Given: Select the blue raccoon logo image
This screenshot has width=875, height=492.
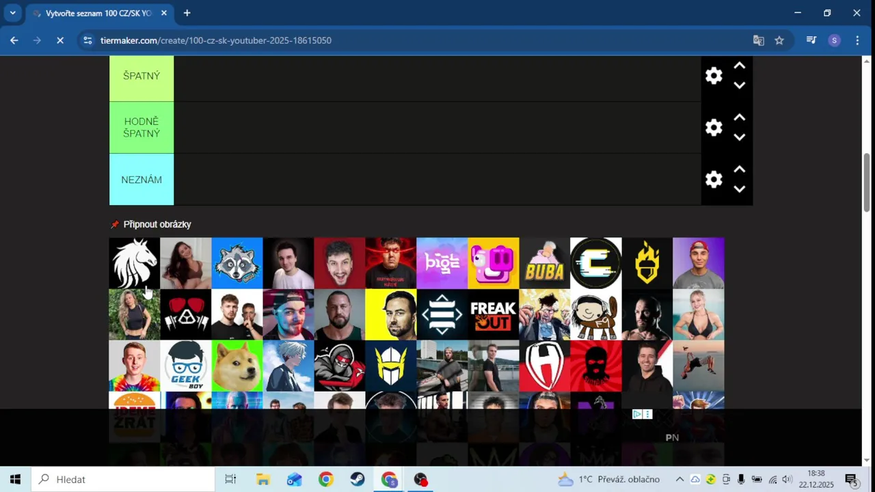Looking at the screenshot, I should [x=237, y=263].
